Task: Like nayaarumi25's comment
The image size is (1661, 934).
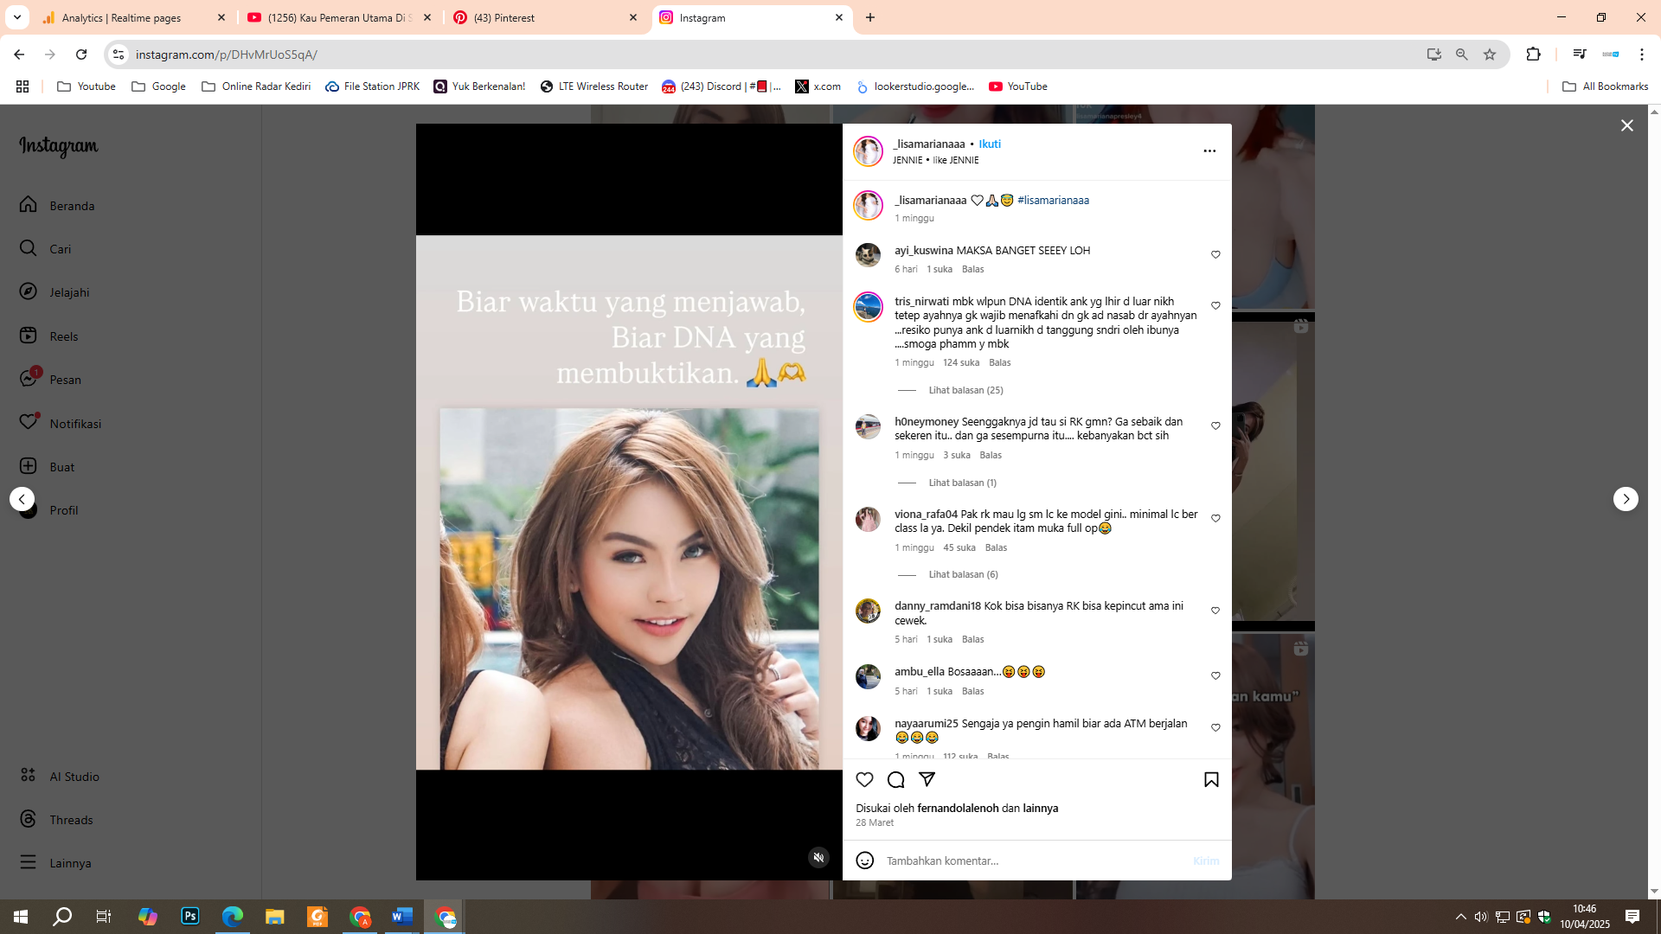Action: pyautogui.click(x=1215, y=727)
